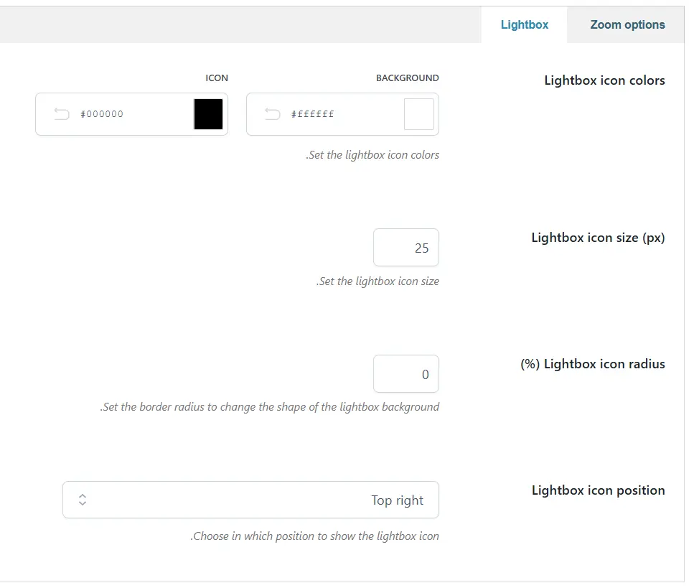Click the '(%) Lightbox icon radius' label
The height and width of the screenshot is (588, 694).
593,364
